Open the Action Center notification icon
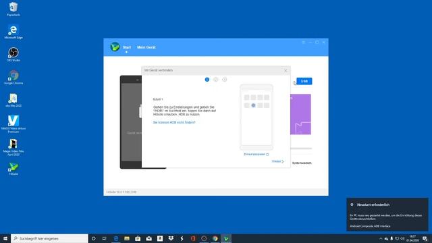 [x=425, y=238]
